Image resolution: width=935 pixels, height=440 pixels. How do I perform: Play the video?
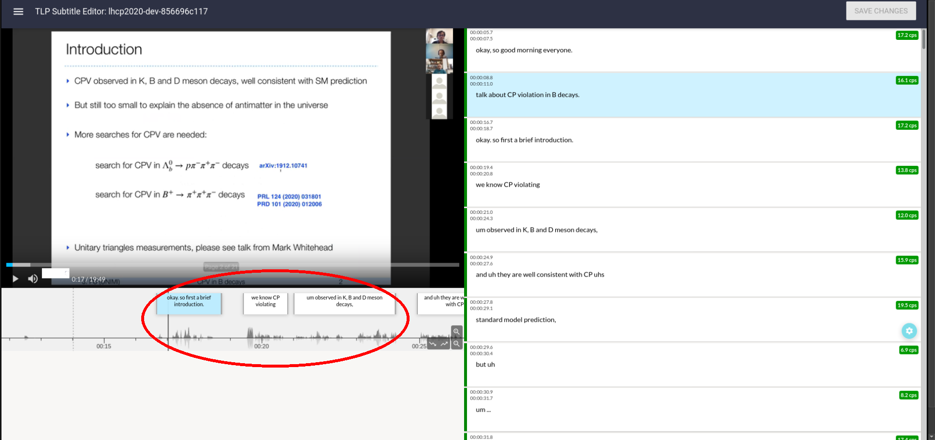click(15, 279)
